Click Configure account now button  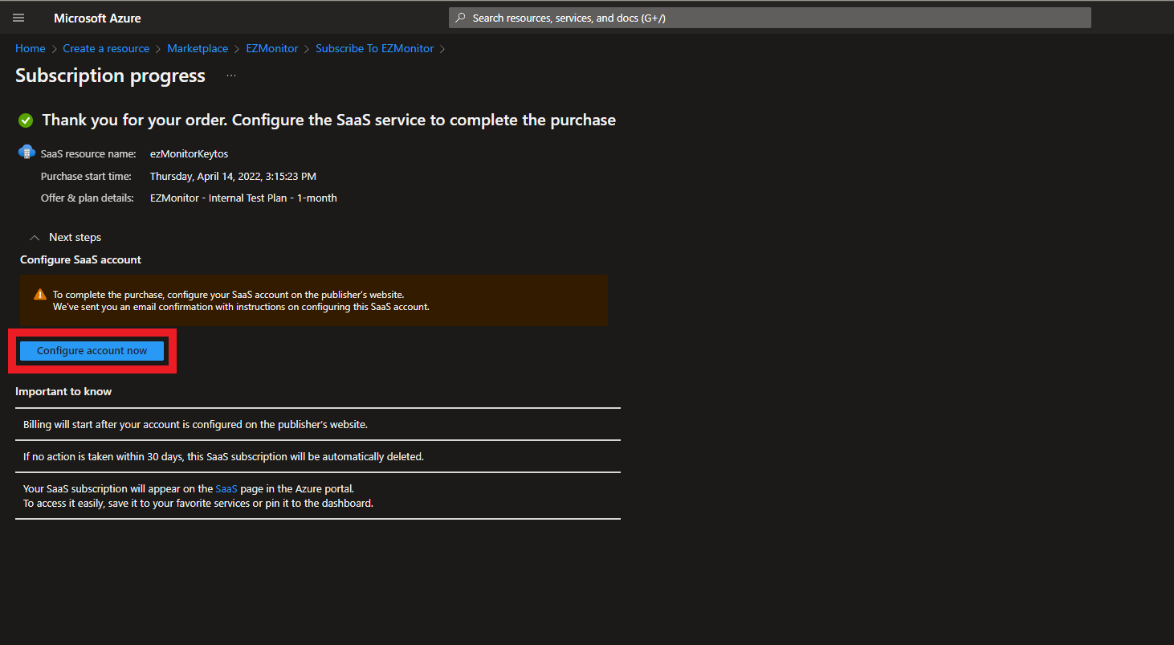(92, 350)
